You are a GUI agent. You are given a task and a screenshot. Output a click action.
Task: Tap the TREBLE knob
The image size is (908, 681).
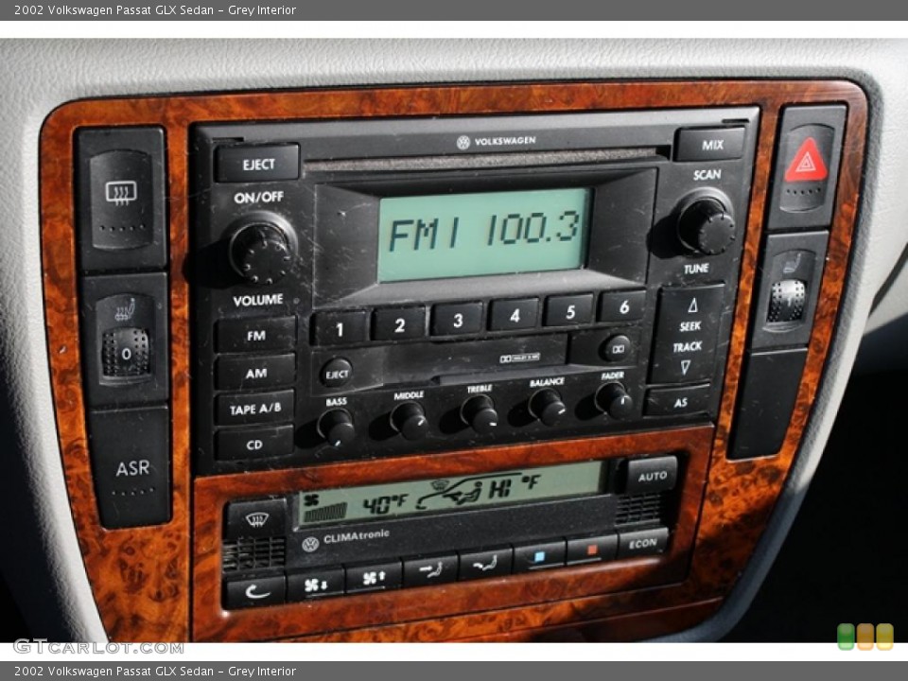(x=480, y=412)
